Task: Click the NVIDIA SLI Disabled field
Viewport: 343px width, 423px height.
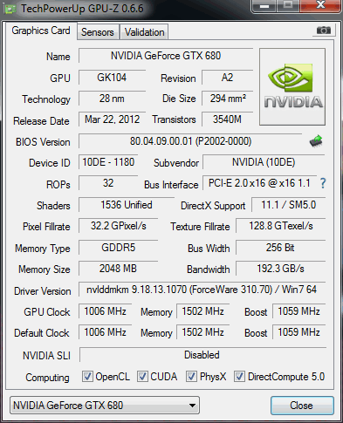Action: tap(202, 355)
